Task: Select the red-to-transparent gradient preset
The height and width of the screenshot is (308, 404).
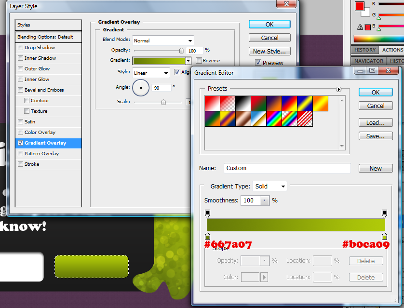Action: (x=228, y=104)
